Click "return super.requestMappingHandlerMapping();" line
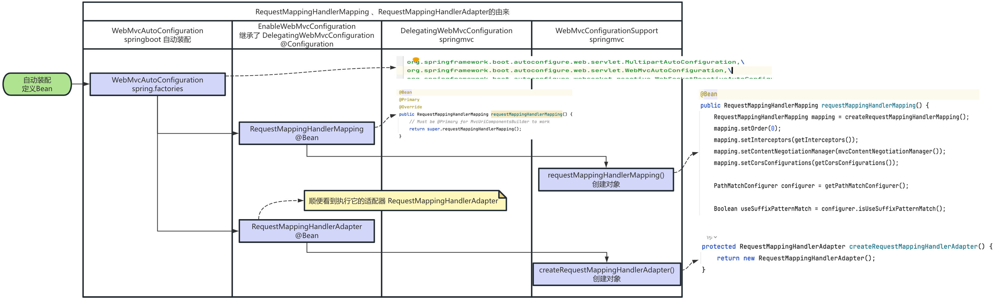The height and width of the screenshot is (300, 997). click(x=465, y=129)
